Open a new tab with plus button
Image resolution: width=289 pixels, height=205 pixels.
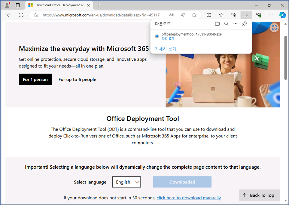pyautogui.click(x=99, y=5)
